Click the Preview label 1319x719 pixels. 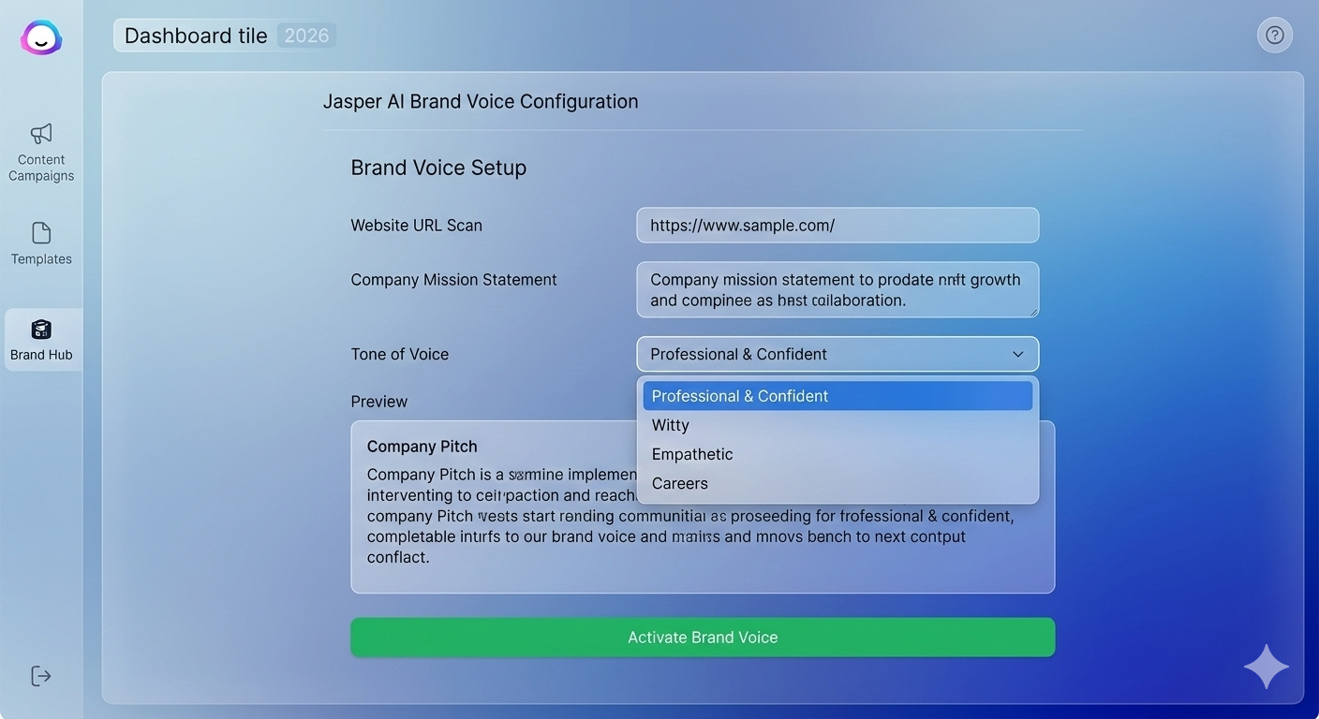coord(379,402)
